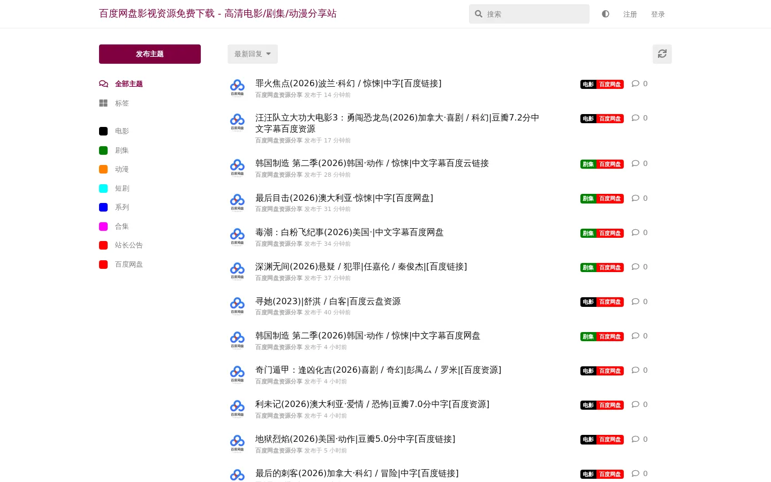Click the search magnifier icon
Screen dimensions: 771x482
[479, 14]
